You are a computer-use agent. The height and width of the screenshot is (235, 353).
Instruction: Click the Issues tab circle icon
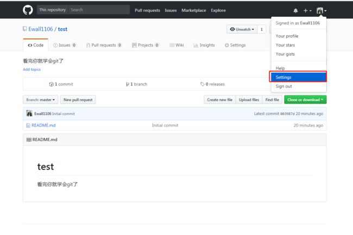(x=55, y=45)
